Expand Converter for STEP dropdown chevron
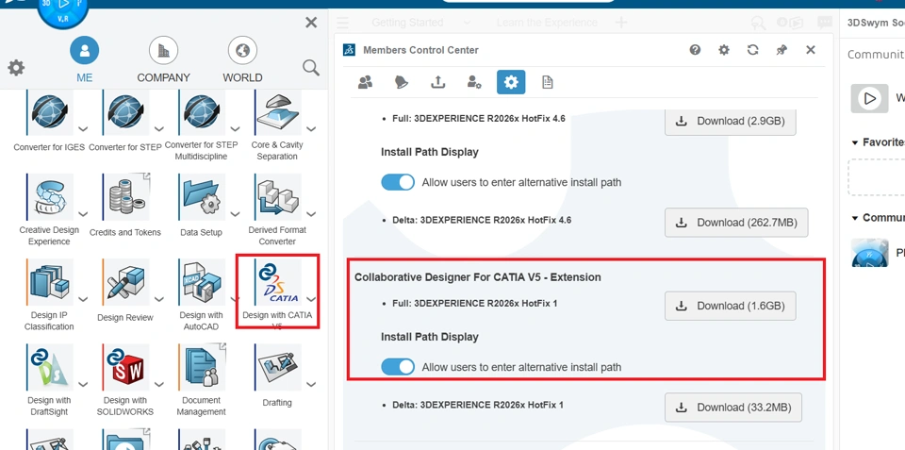905x450 pixels. coord(159,129)
